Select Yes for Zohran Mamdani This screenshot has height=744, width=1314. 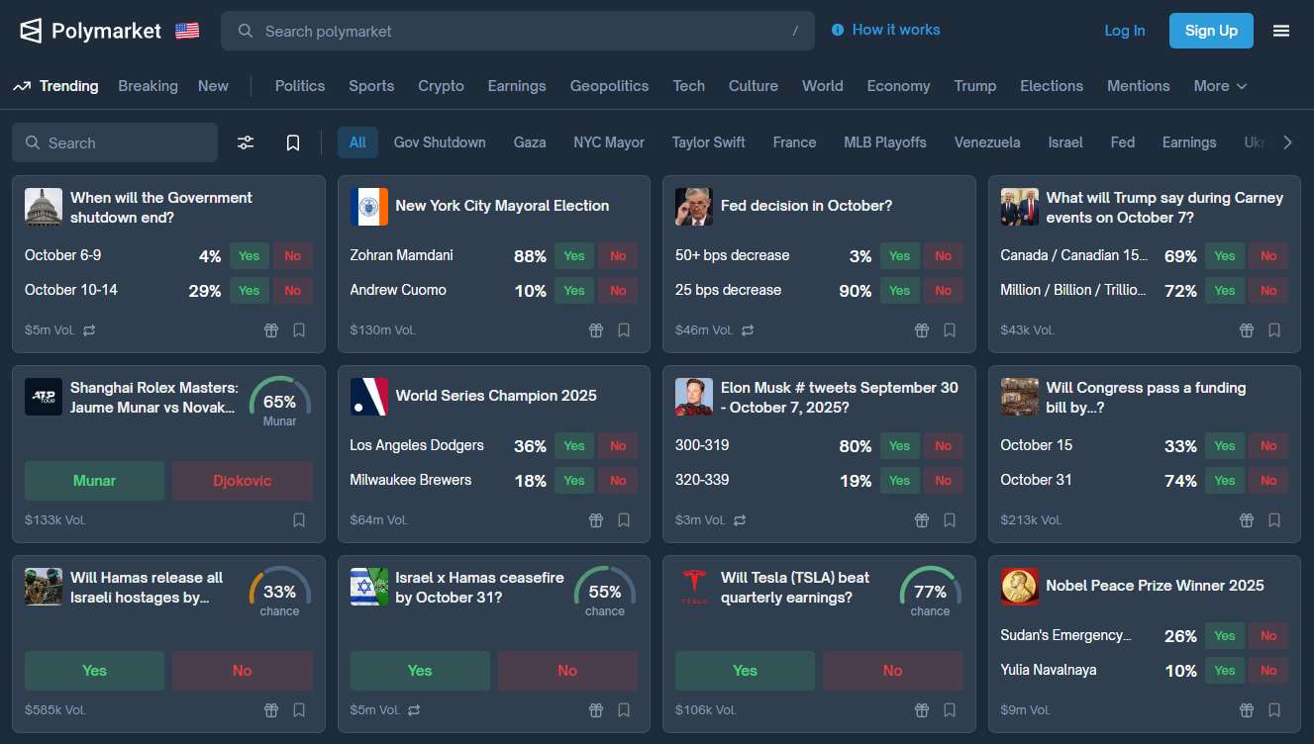click(574, 256)
